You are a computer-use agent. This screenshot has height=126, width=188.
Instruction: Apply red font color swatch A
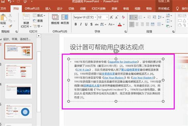[x=120, y=24]
